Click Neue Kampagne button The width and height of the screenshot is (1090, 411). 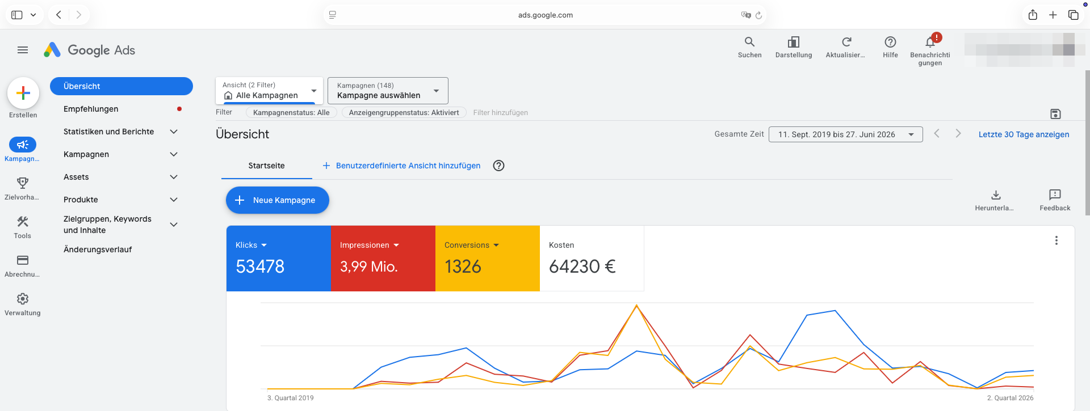(278, 200)
